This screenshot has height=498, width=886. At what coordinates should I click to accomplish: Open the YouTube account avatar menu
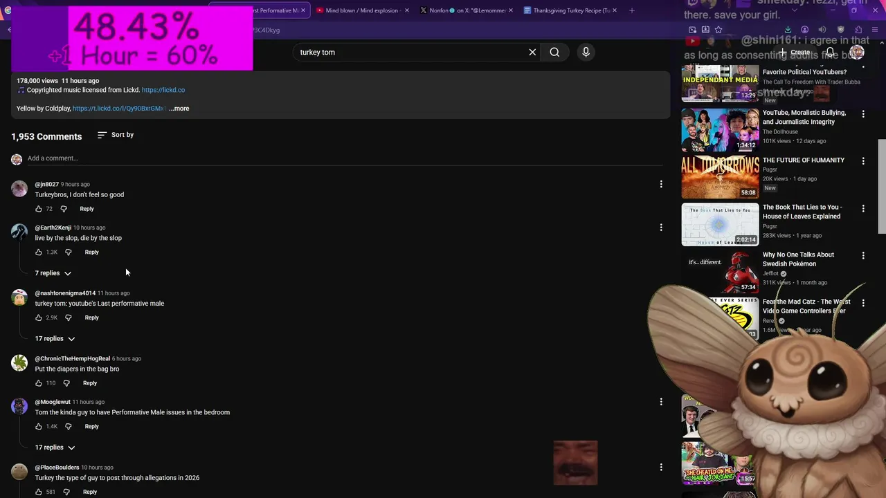point(857,53)
